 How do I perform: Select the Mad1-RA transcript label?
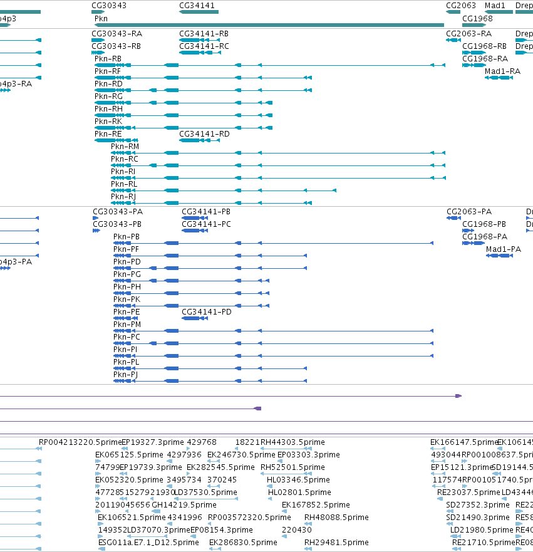502,71
